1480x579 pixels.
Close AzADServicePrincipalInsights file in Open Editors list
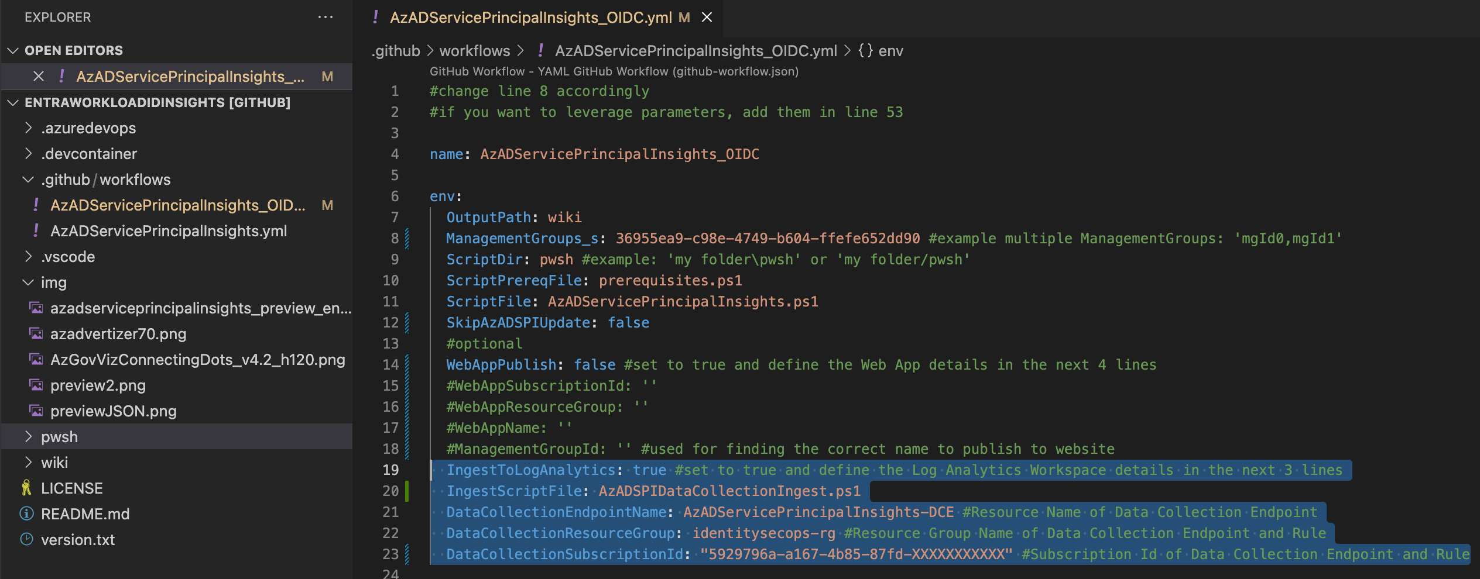click(39, 77)
